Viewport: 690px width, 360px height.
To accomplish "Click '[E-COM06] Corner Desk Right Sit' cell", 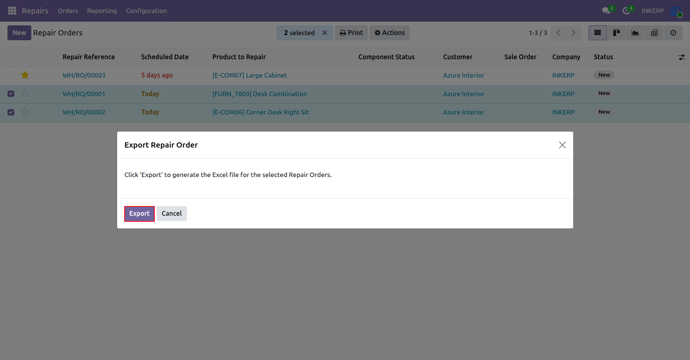I will click(x=261, y=112).
